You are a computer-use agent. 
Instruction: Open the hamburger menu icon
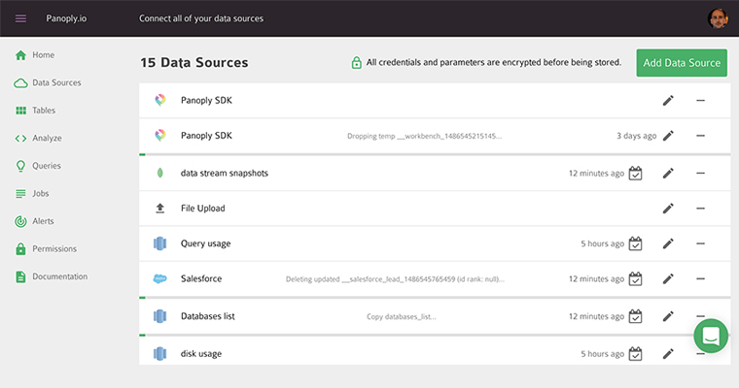20,18
